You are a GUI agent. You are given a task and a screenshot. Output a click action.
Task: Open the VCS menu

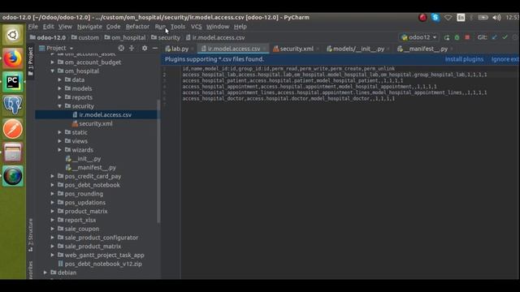(196, 27)
